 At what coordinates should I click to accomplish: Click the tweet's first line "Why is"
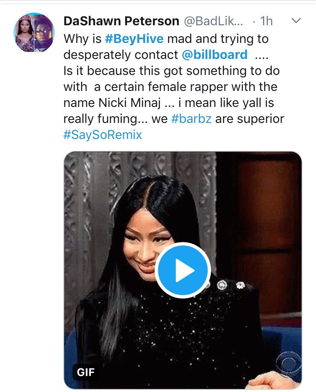coord(82,39)
